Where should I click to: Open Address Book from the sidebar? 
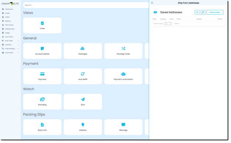[x=9, y=29]
